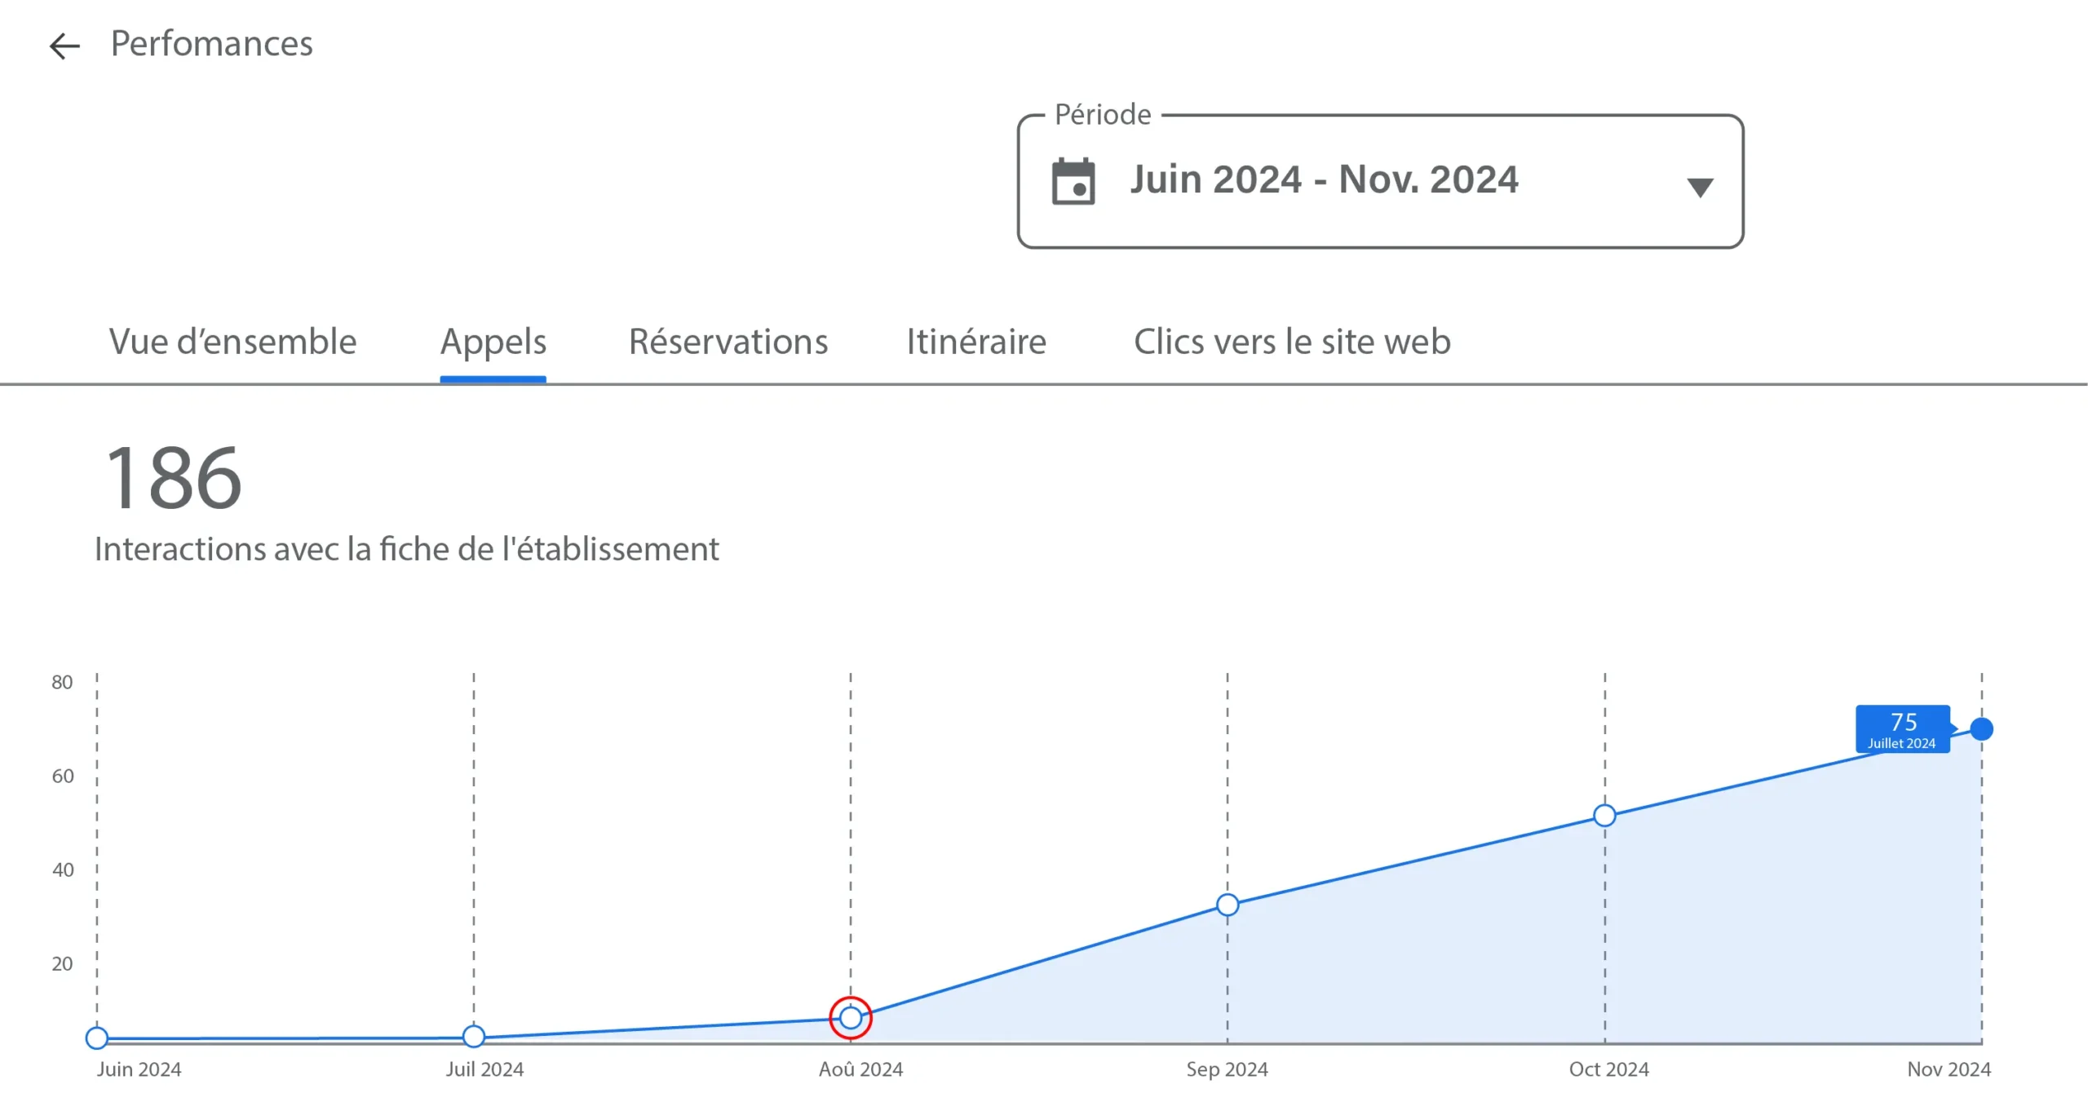This screenshot has width=2088, height=1111.
Task: Click the Oct 2024 data point
Action: (x=1604, y=816)
